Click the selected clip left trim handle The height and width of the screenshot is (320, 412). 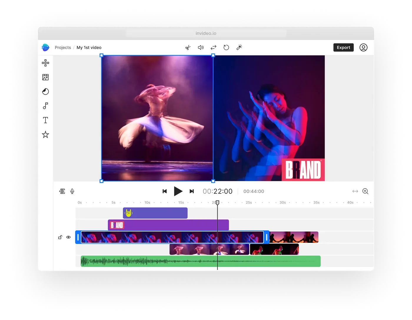pos(78,237)
